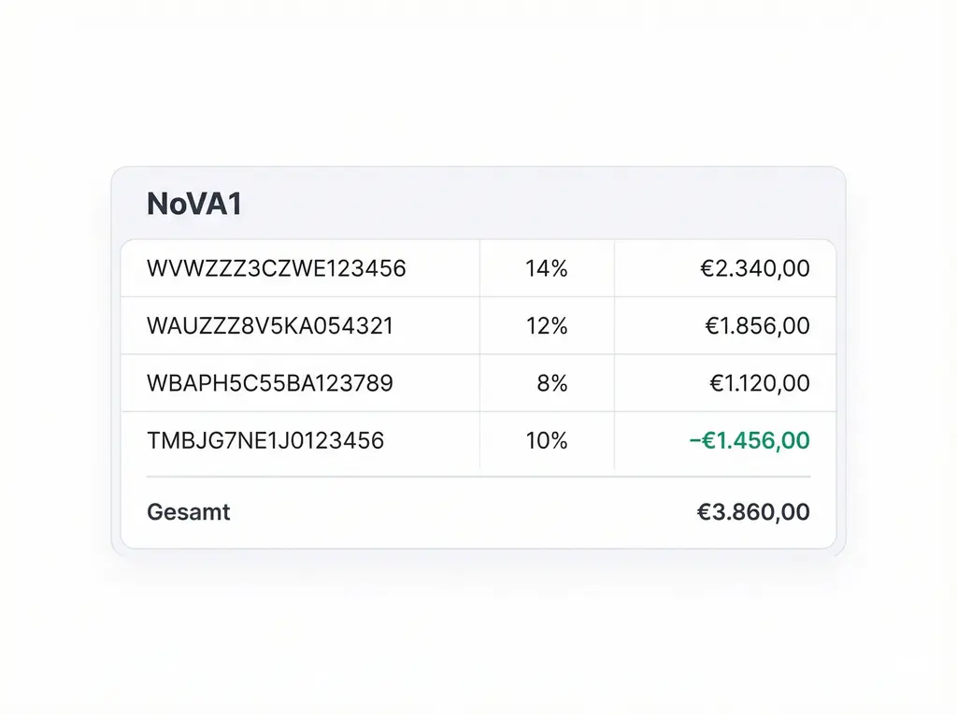Click the €3.860,00 total amount

coord(753,512)
